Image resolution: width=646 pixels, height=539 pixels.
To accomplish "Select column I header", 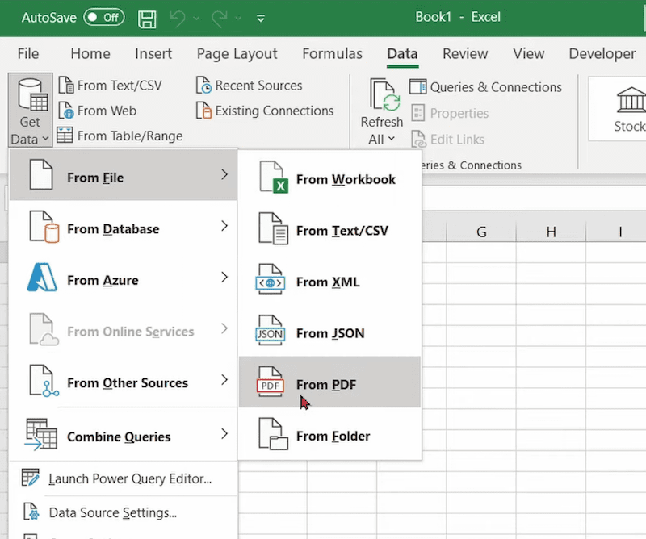I will pos(616,232).
